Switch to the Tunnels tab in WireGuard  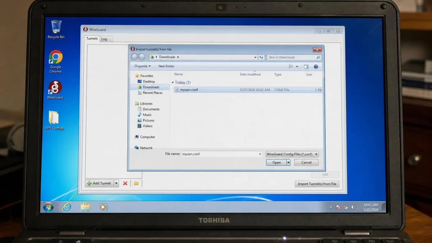(92, 39)
